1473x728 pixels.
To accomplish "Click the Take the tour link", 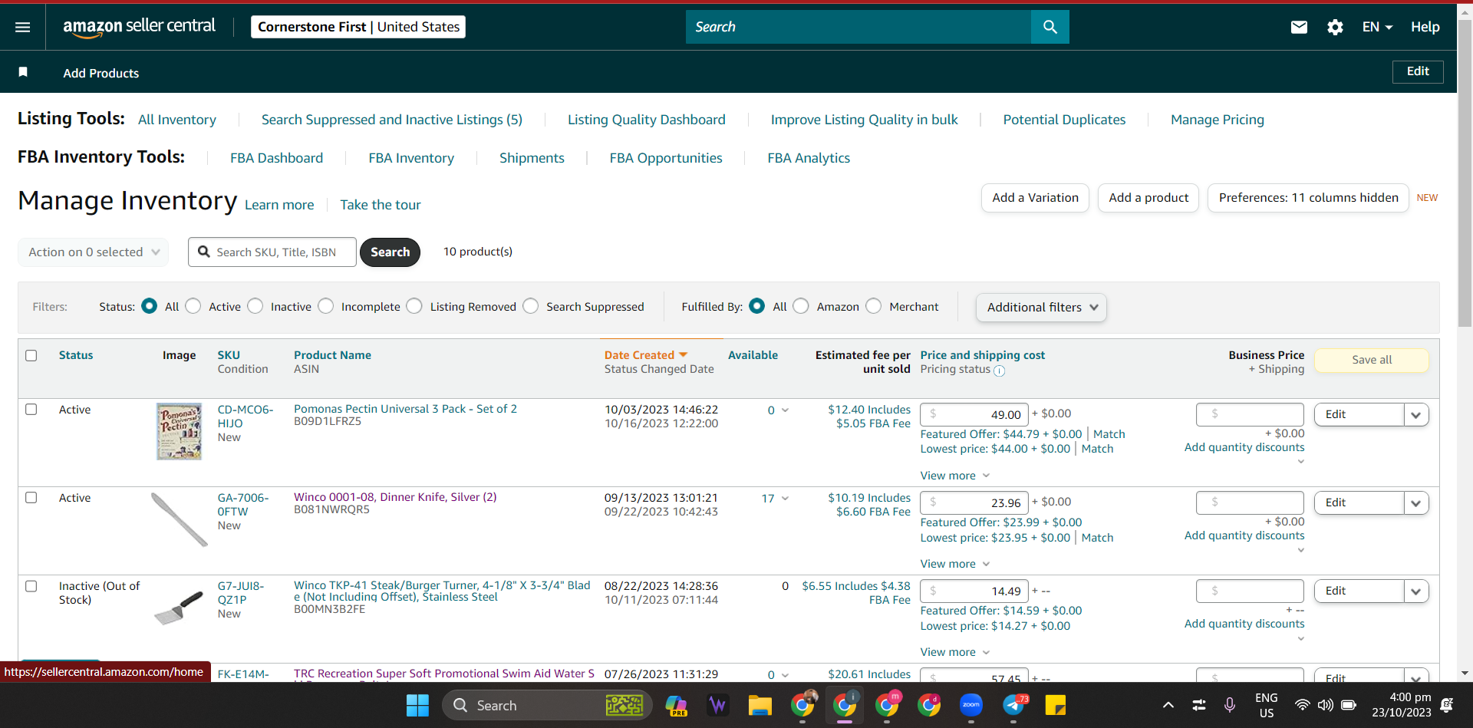I will click(381, 205).
